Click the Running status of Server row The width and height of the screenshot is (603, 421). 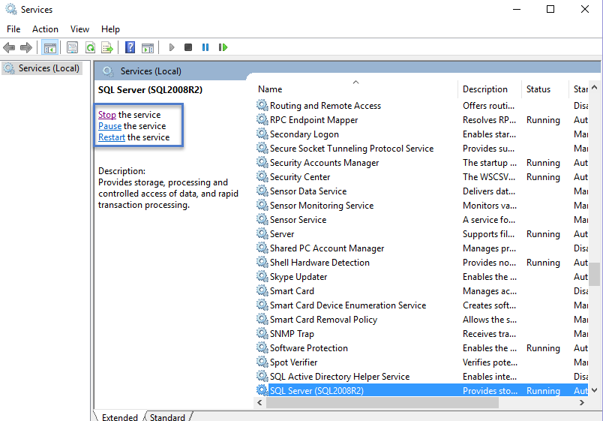click(543, 233)
